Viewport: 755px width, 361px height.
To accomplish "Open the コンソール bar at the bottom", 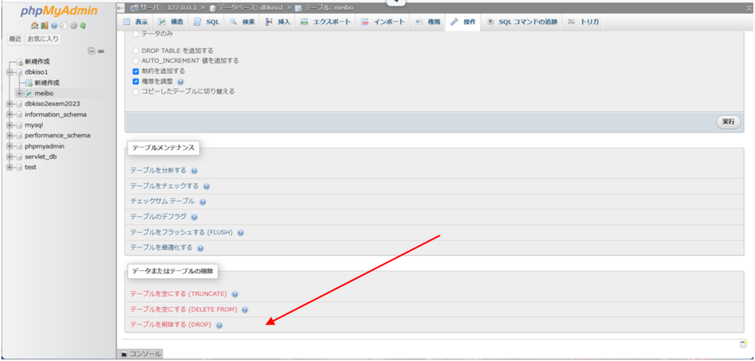I will click(140, 354).
